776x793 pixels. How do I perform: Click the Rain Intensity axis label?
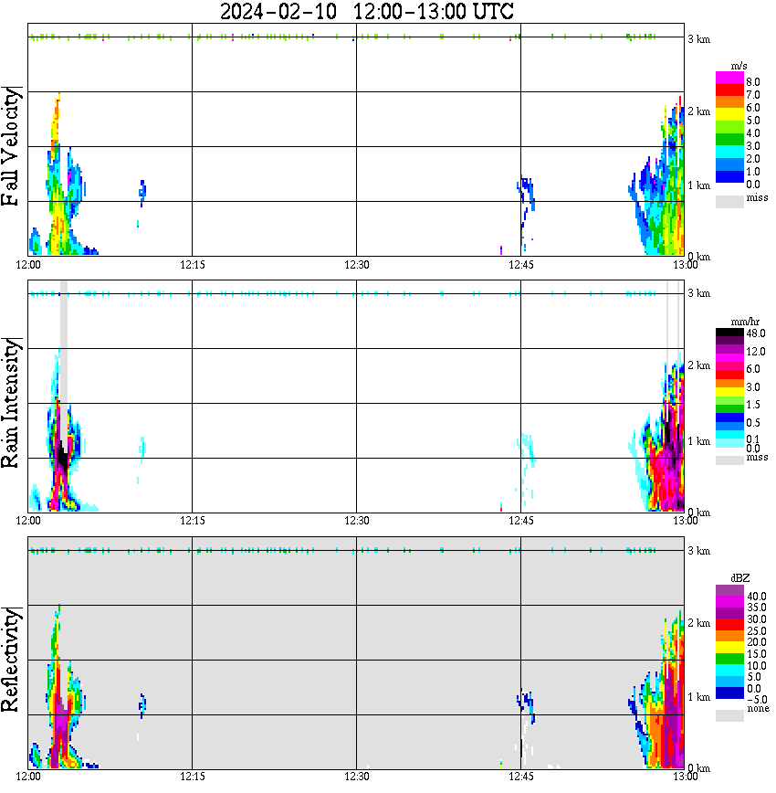pyautogui.click(x=11, y=403)
